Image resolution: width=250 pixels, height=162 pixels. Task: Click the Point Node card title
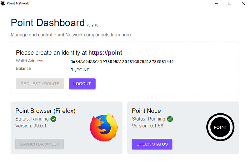click(146, 111)
